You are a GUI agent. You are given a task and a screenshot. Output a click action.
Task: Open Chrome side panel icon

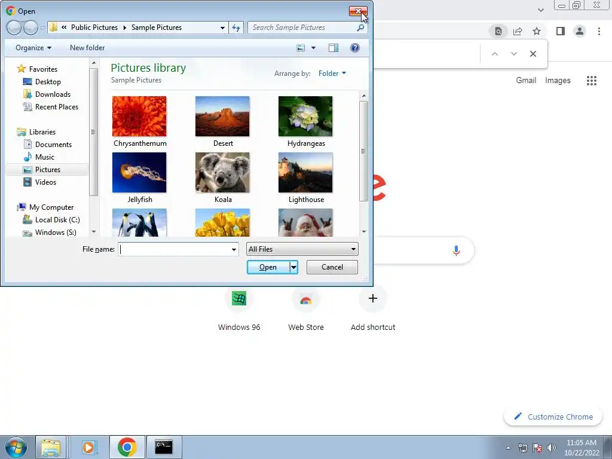(560, 31)
